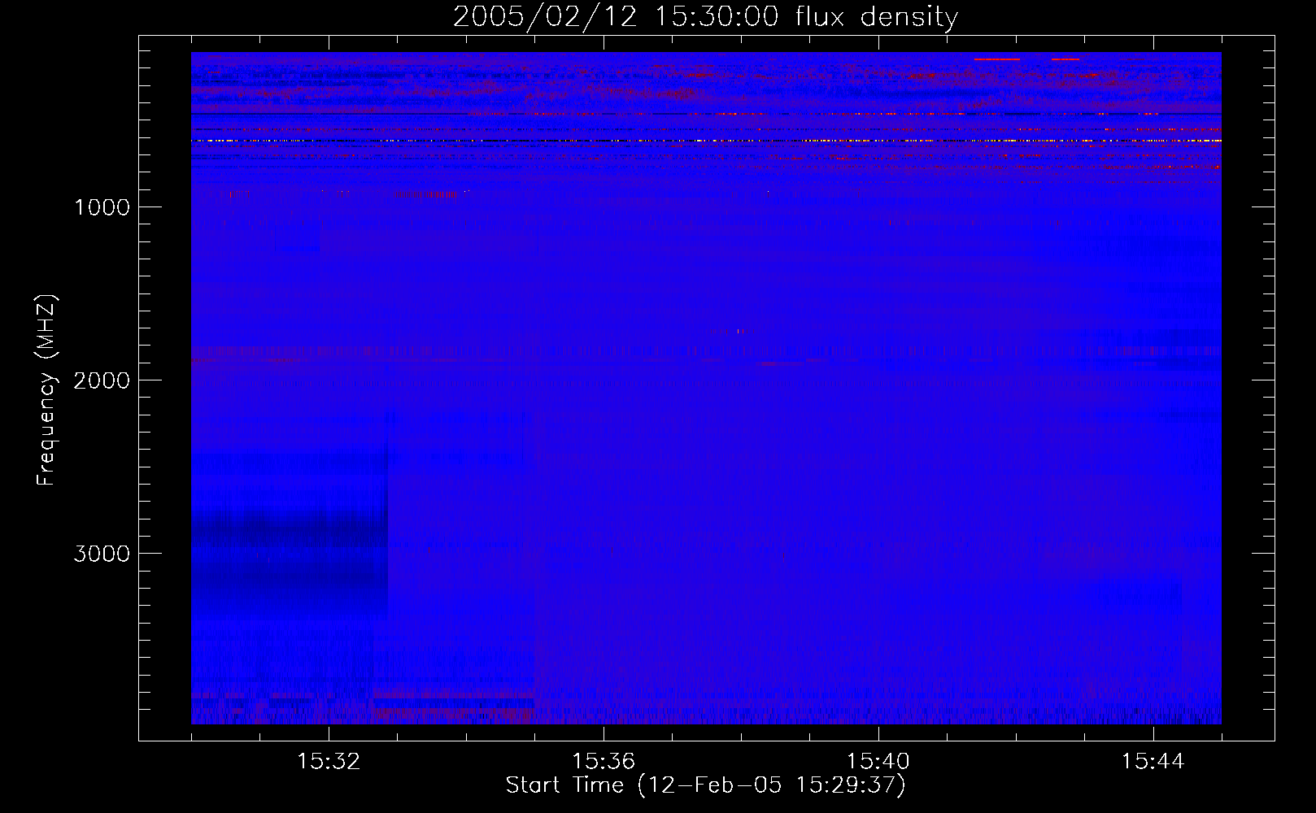
Task: Click the longer red horizontal bar at top right
Action: point(996,59)
